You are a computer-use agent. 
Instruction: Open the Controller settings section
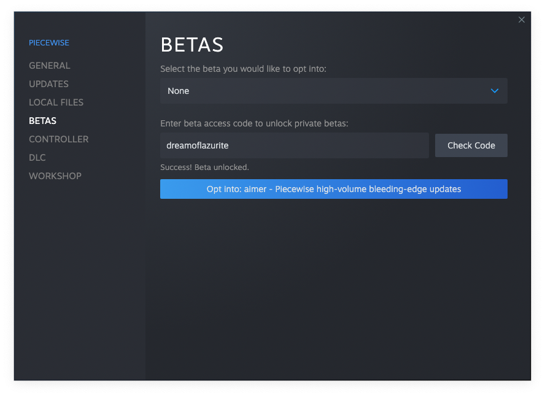click(59, 139)
